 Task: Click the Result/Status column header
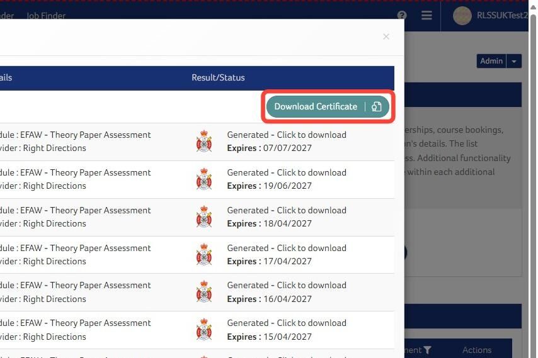(218, 78)
